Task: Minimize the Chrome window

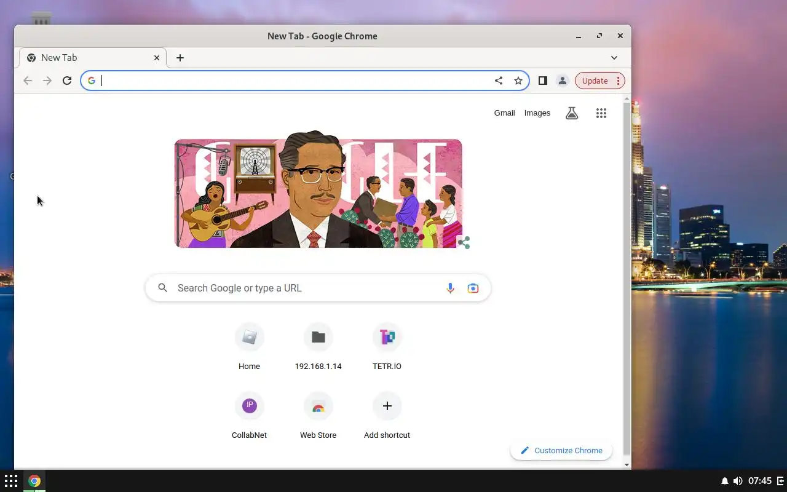Action: pos(579,36)
